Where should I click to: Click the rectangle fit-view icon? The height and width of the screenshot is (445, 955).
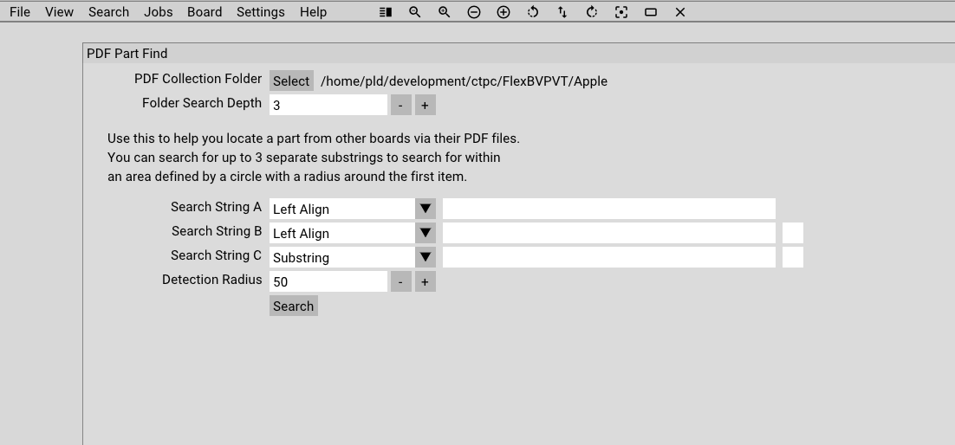click(651, 12)
